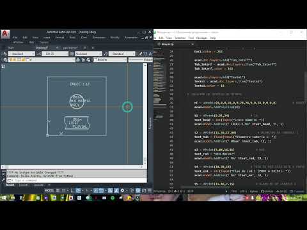Switch to the Model layout tab
This screenshot has width=307, height=230.
click(10, 185)
